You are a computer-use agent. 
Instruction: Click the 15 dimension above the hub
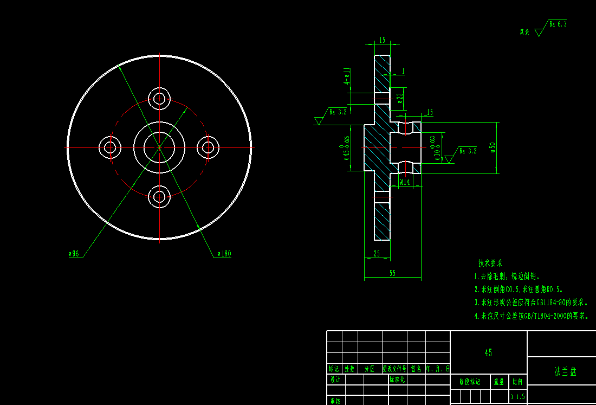430,112
